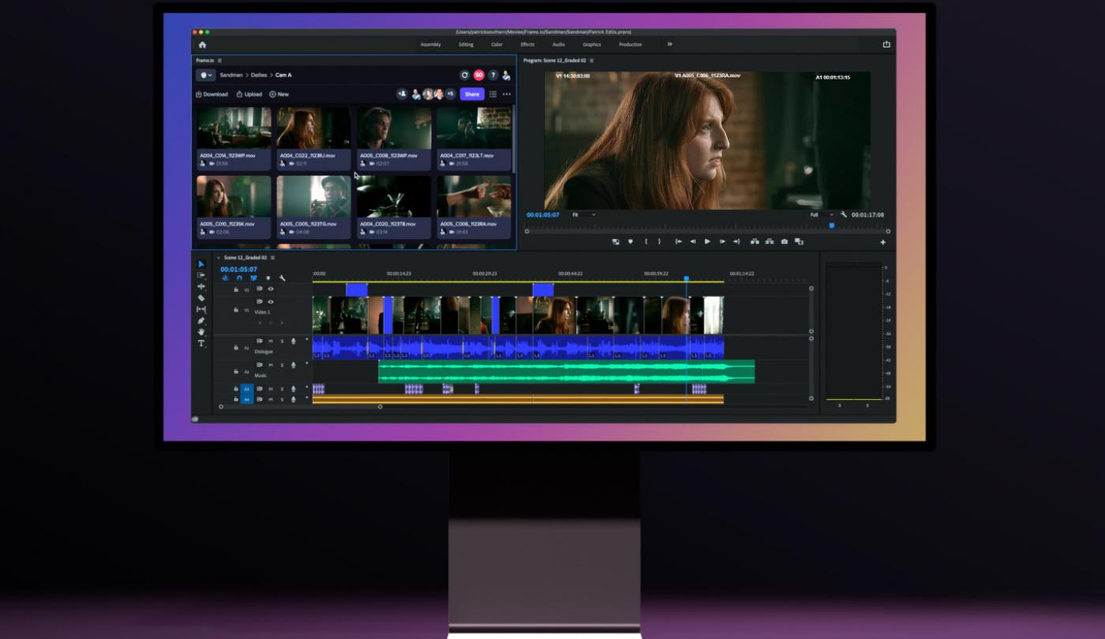
Task: Click the Extract button in Program monitor
Action: click(x=770, y=241)
